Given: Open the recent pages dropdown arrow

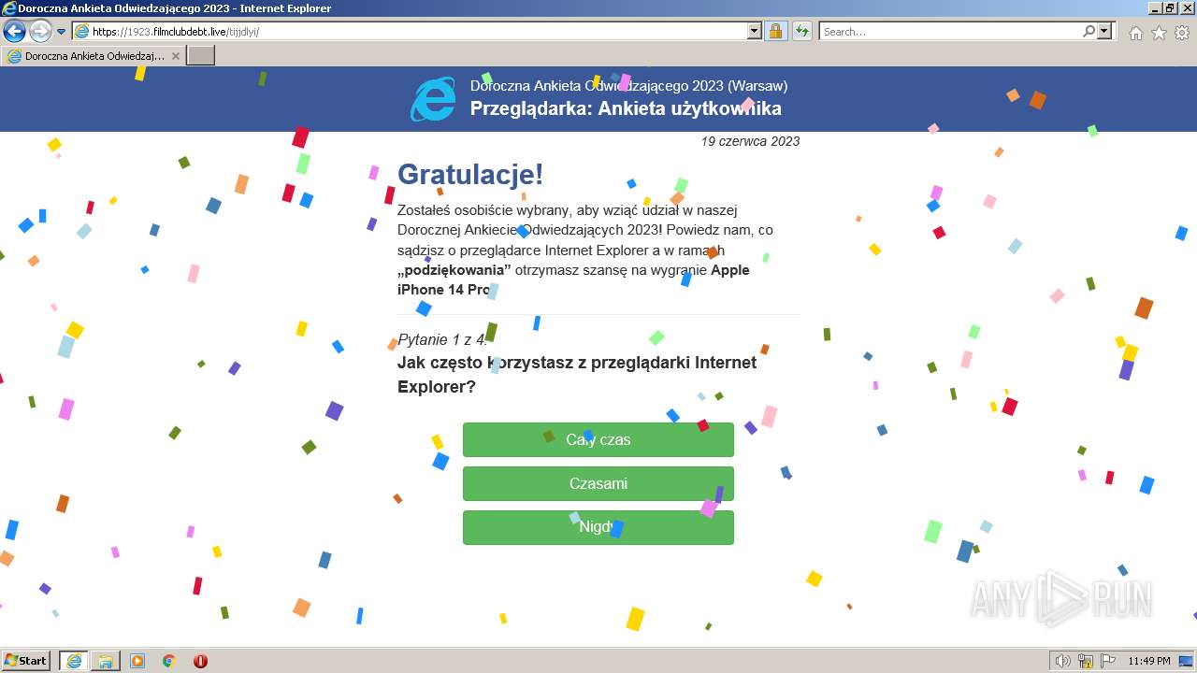Looking at the screenshot, I should pos(62,32).
